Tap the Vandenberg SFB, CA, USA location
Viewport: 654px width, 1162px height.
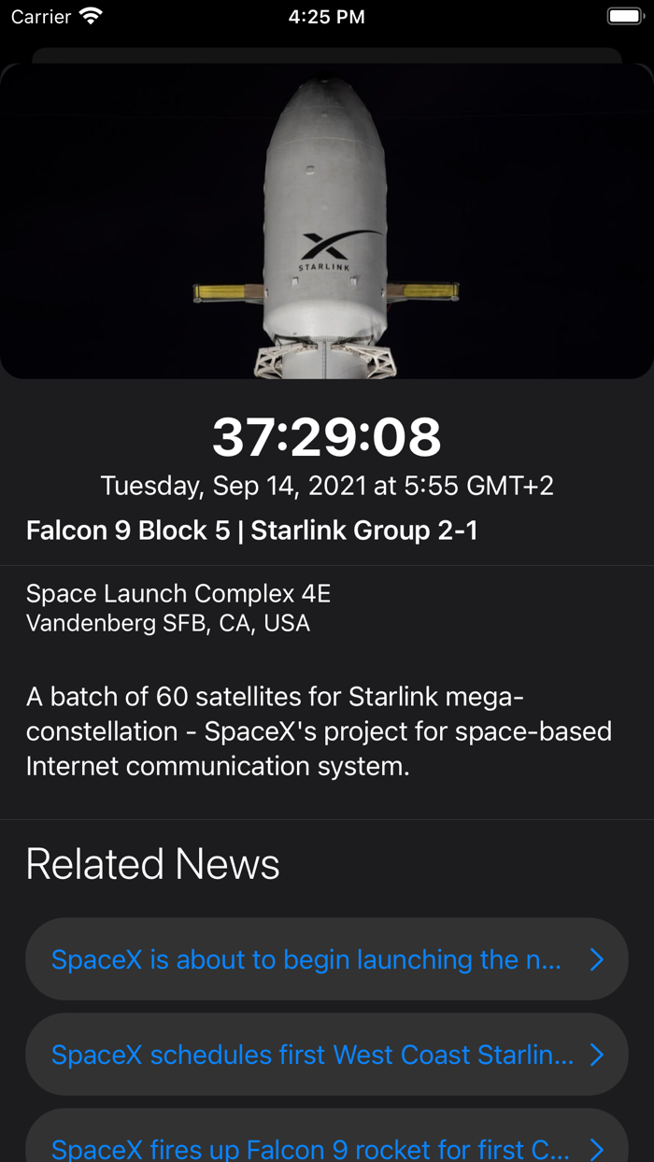tap(168, 623)
